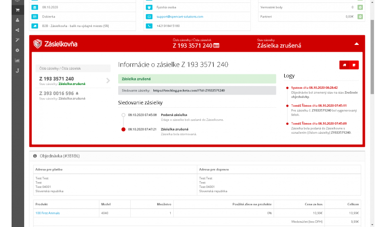The width and height of the screenshot is (386, 227).
Task: Click the red Zásielka zrušená timeline marker
Action: click(124, 129)
